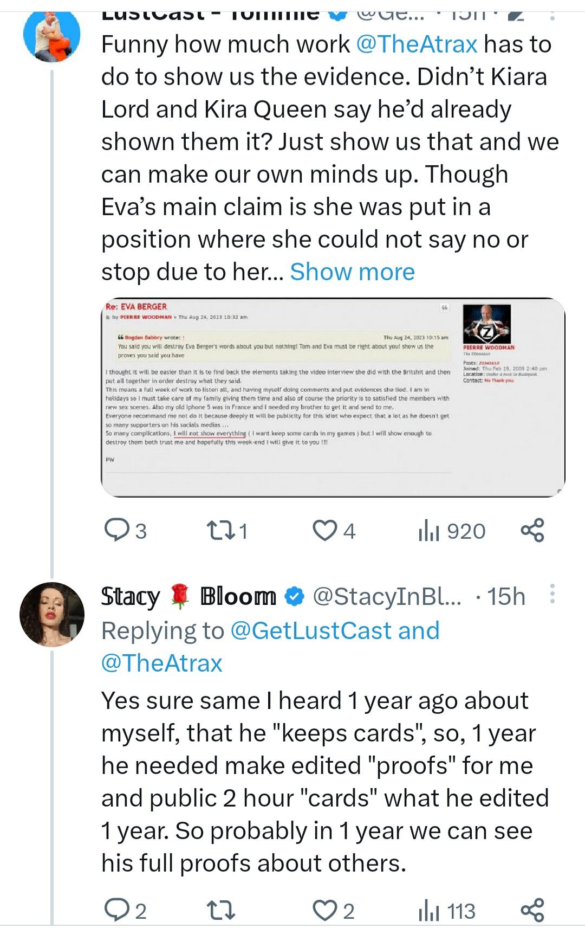View analytics showing 920 views
This screenshot has width=585, height=935.
[x=451, y=531]
